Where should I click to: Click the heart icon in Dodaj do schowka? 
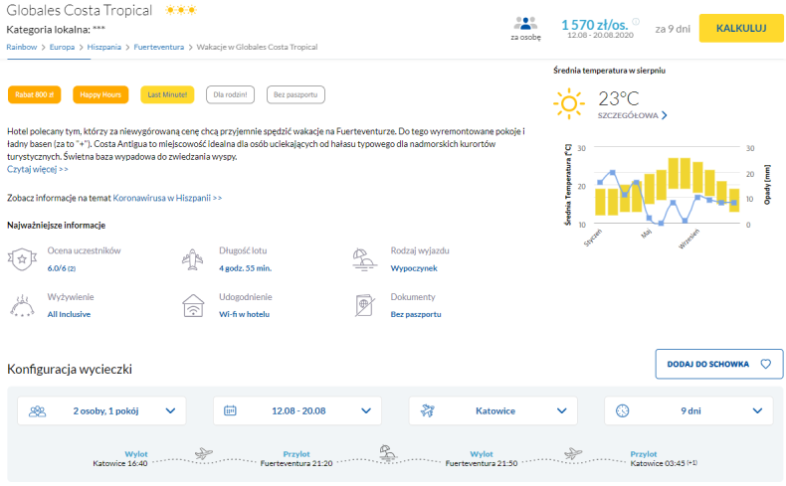[765, 364]
